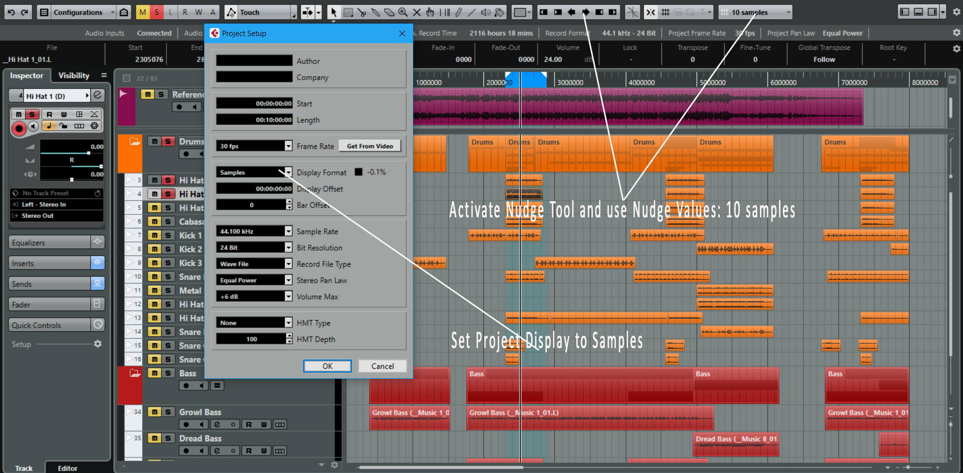Image resolution: width=963 pixels, height=473 pixels.
Task: Open Frame Rate 30 fps dropdown
Action: click(x=288, y=146)
